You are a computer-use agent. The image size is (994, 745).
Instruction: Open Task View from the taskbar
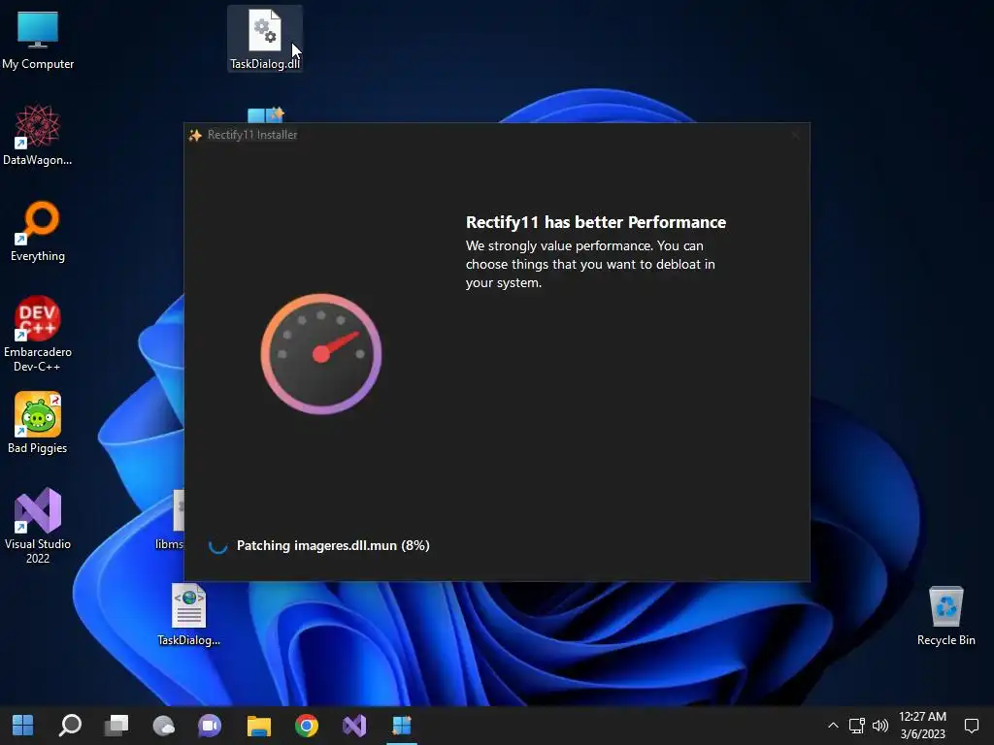pyautogui.click(x=116, y=726)
